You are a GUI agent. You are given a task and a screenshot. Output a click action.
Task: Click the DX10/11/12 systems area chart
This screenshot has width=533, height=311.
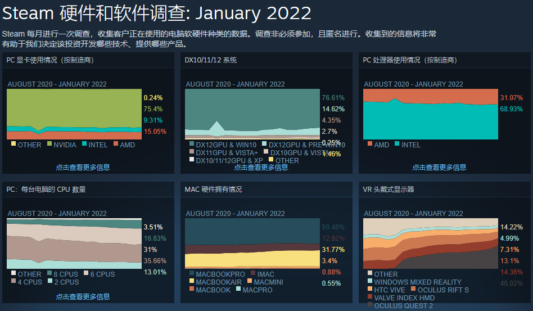click(252, 114)
